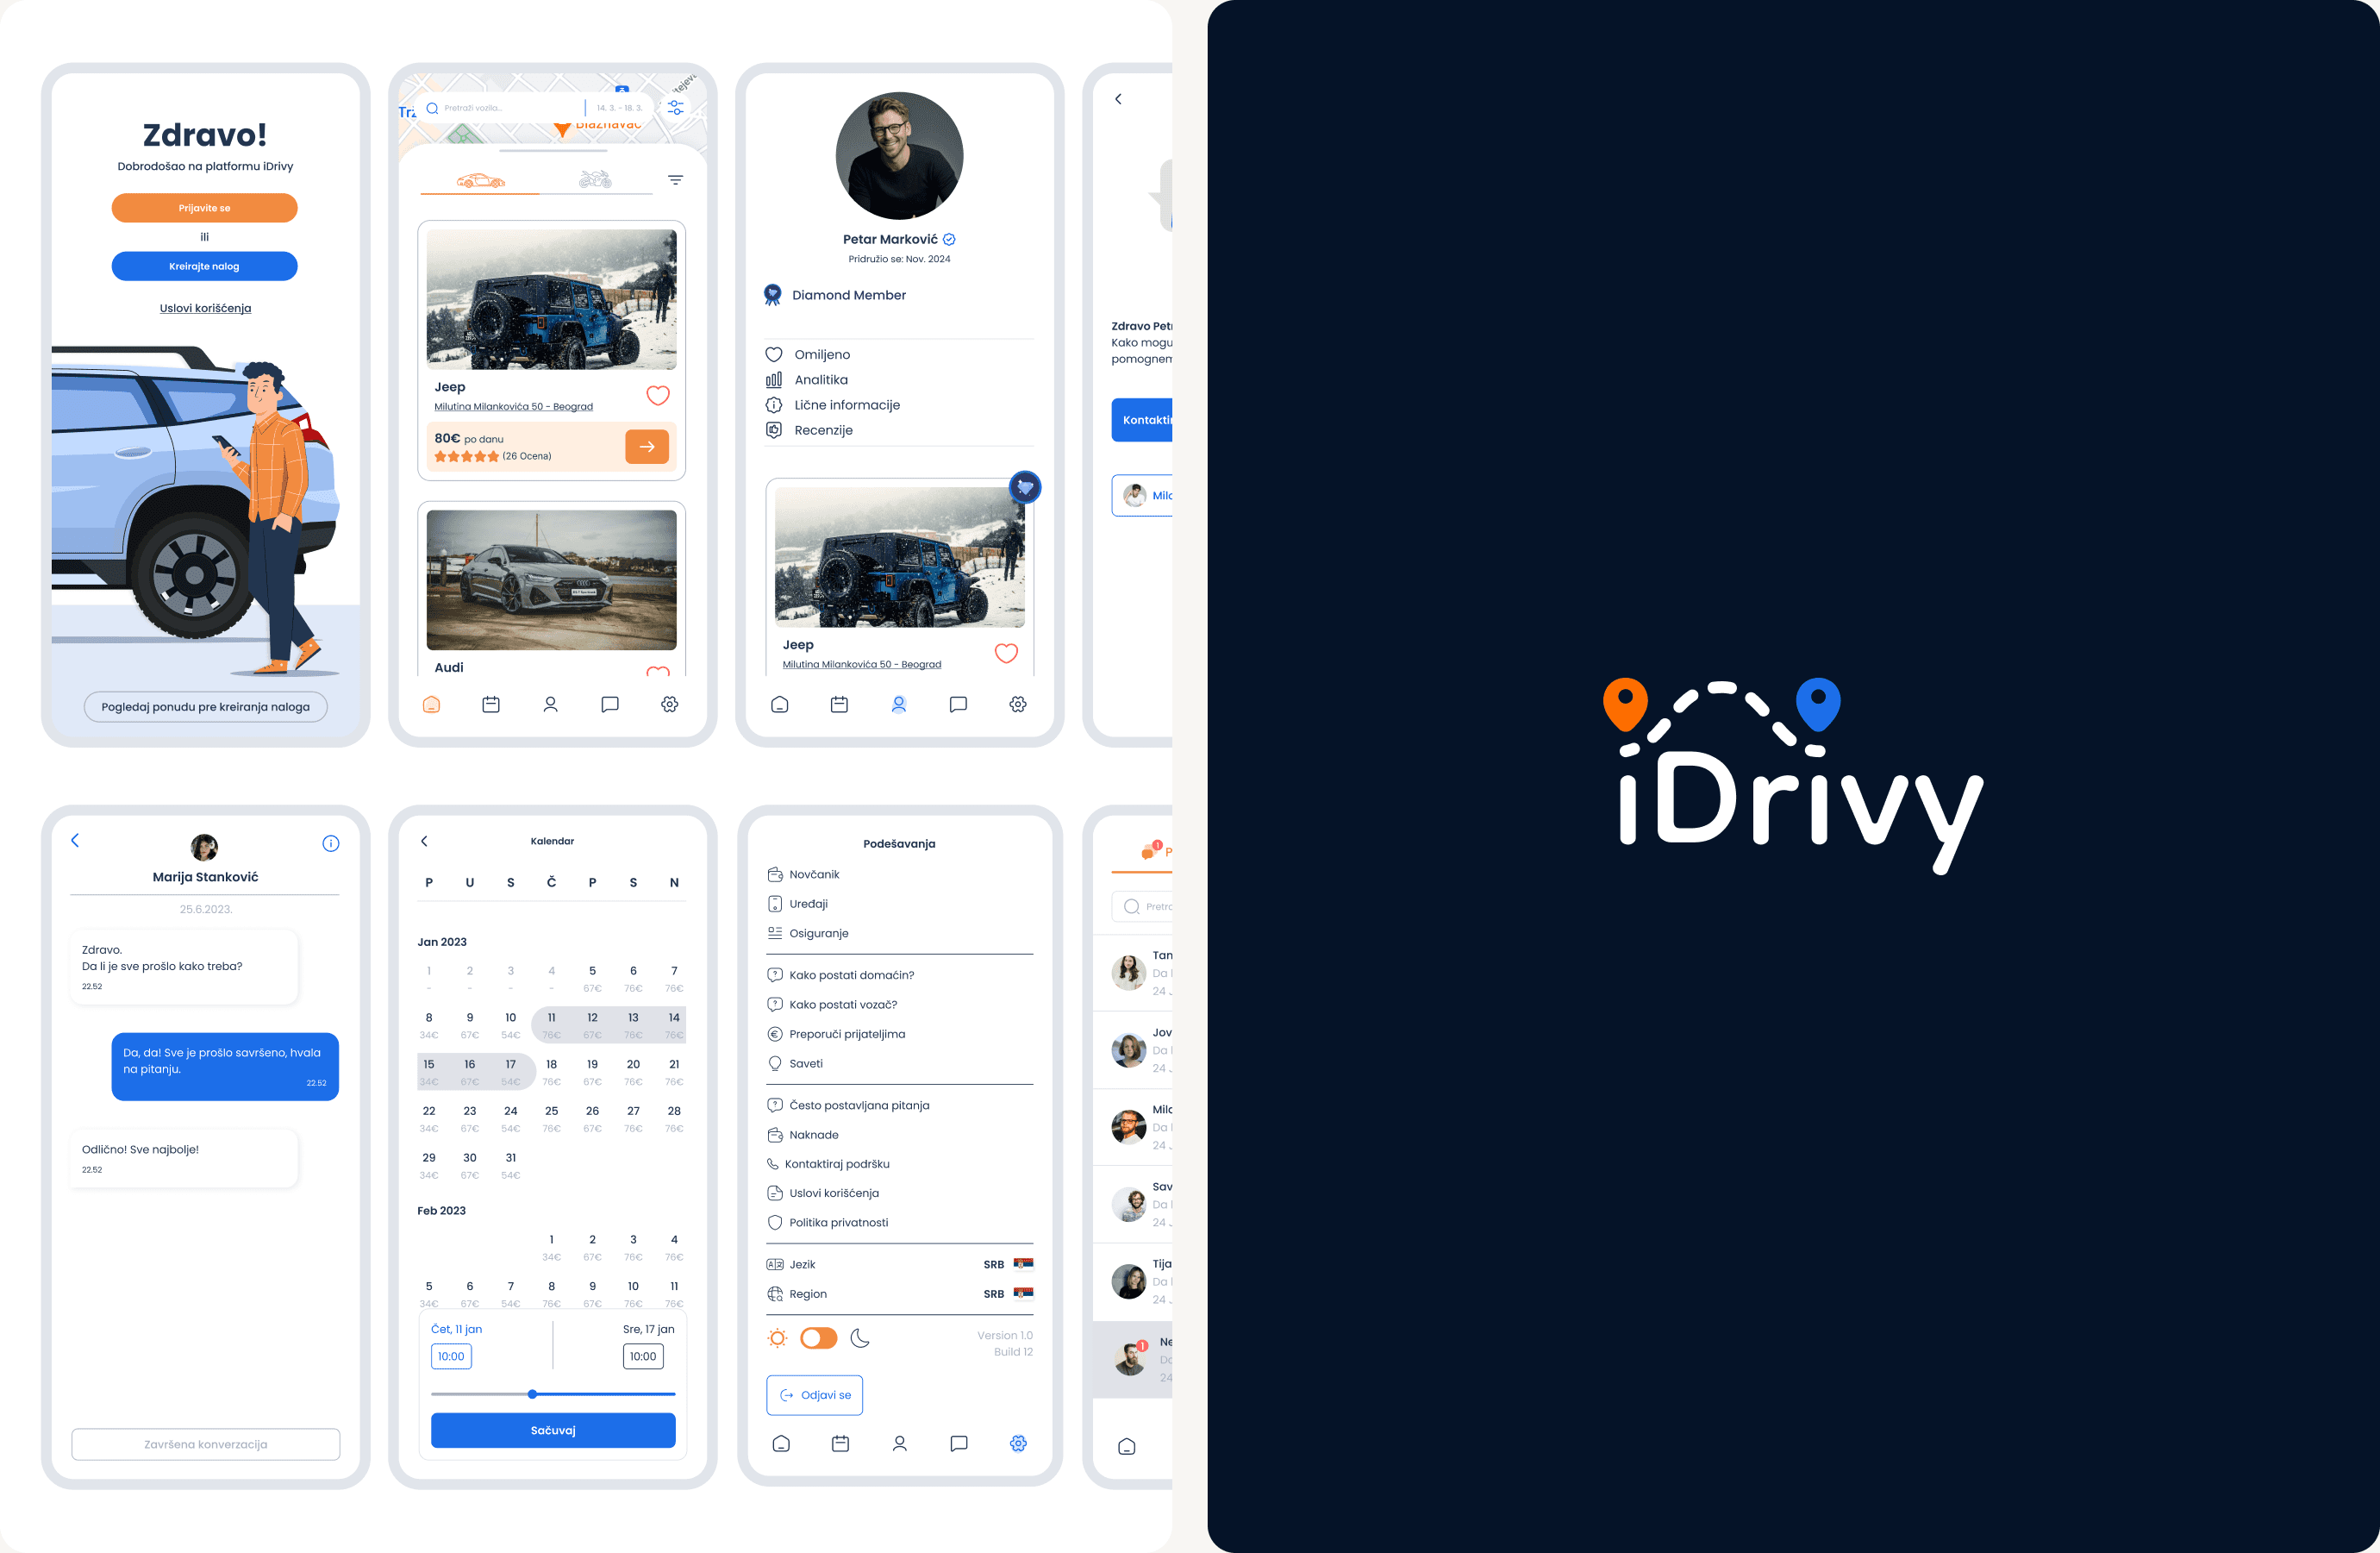This screenshot has width=2380, height=1553.
Task: Toggle light/dark mode switch
Action: click(818, 1338)
